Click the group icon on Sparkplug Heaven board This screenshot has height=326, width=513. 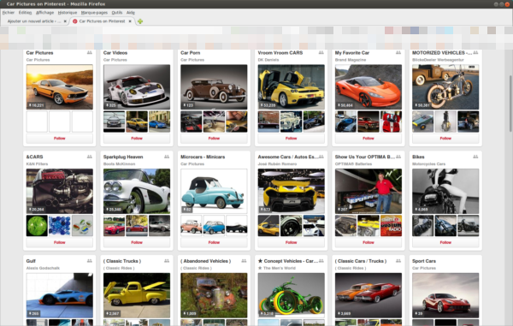167,157
